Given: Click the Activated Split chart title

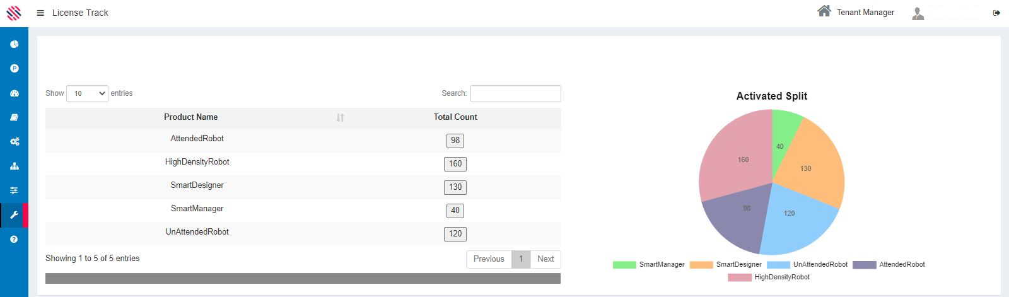Looking at the screenshot, I should (772, 96).
